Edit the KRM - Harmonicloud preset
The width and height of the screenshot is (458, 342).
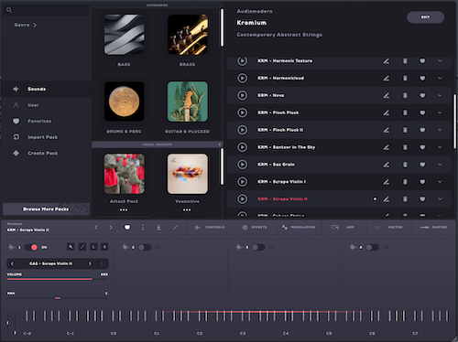pyautogui.click(x=387, y=79)
